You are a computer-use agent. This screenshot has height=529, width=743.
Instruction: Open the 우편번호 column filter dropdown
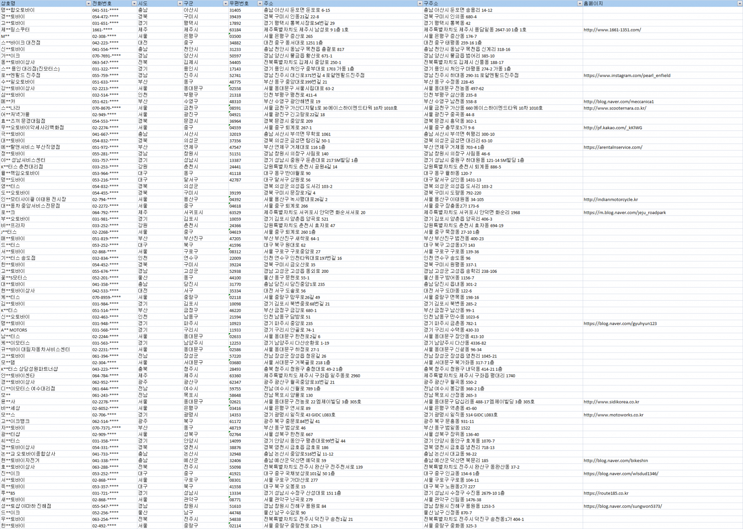pyautogui.click(x=260, y=3)
